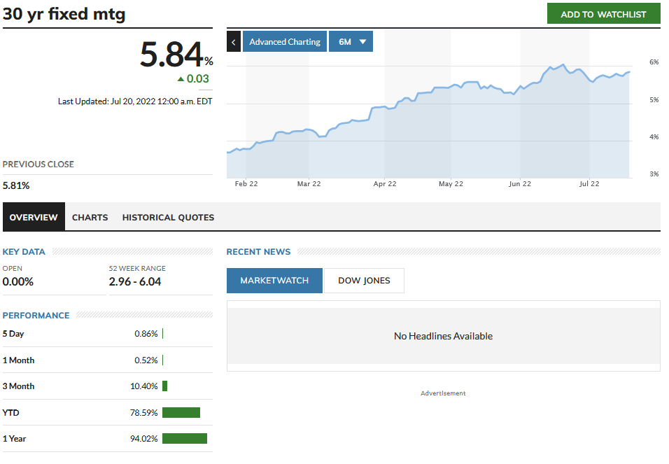Switch to the Overview tab
The width and height of the screenshot is (669, 464).
[x=34, y=217]
